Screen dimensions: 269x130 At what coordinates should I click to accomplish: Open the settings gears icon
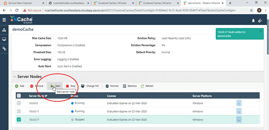pos(260,21)
